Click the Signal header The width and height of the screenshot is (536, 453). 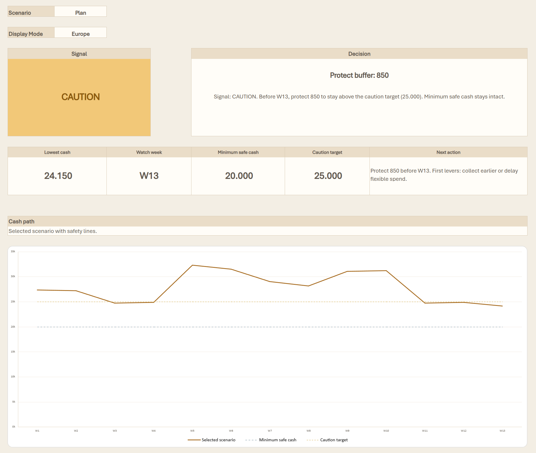[x=79, y=54]
